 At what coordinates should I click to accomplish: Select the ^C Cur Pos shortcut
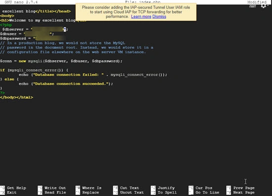200,188
